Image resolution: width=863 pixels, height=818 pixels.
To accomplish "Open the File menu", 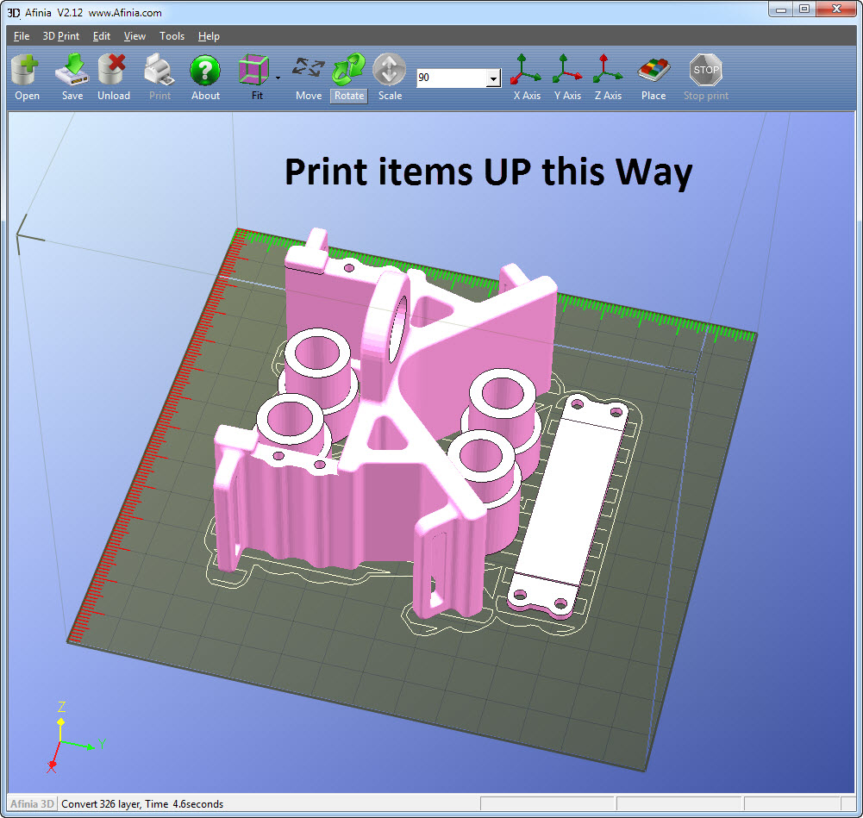I will 22,35.
